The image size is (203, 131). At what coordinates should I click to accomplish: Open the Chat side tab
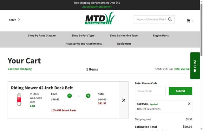pyautogui.click(x=195, y=65)
